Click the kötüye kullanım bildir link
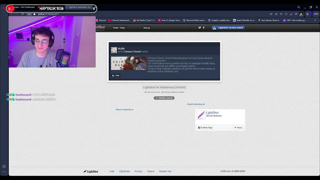 (173, 92)
